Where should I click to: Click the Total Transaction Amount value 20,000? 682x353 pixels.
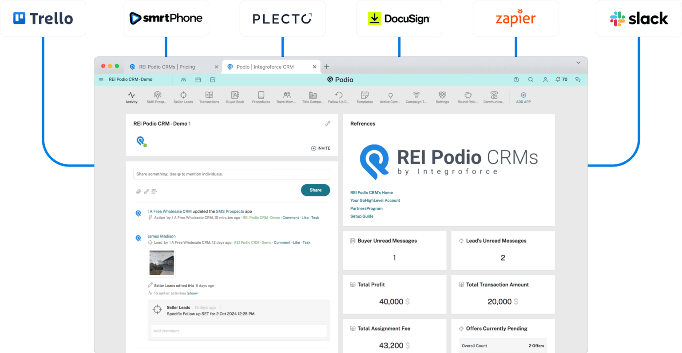[500, 301]
